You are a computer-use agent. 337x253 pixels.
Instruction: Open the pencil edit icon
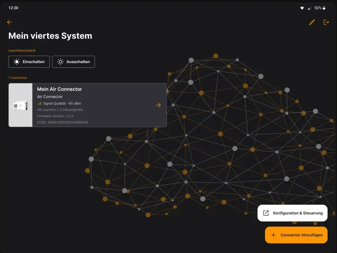point(312,22)
